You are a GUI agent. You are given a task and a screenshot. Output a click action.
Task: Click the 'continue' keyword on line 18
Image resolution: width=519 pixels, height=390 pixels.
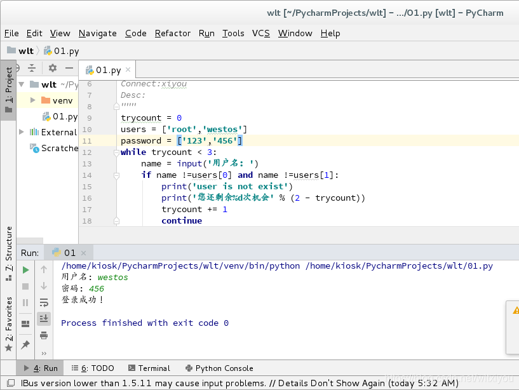182,221
